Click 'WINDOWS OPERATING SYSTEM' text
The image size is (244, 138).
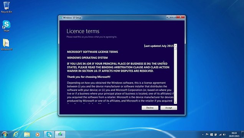point(87,58)
